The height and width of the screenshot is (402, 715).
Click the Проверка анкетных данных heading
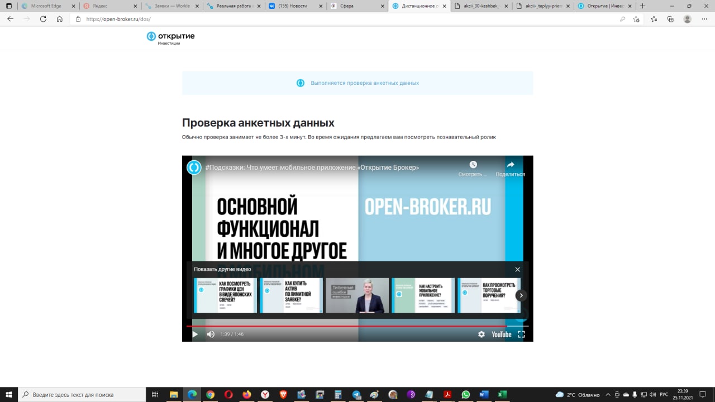pyautogui.click(x=258, y=123)
